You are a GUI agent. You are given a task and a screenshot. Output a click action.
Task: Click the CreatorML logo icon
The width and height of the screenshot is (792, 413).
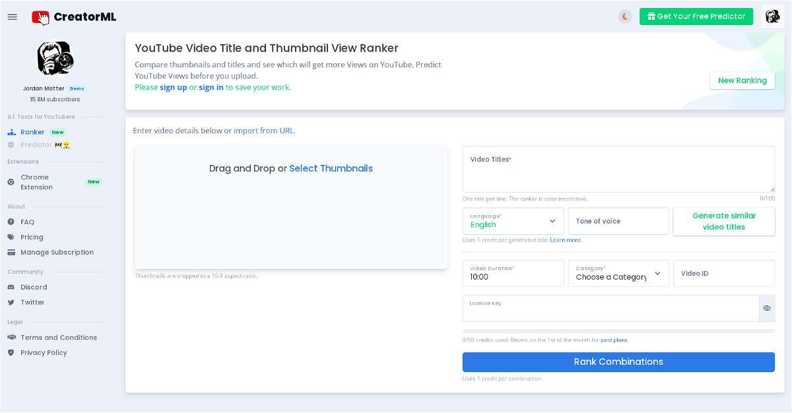point(40,17)
